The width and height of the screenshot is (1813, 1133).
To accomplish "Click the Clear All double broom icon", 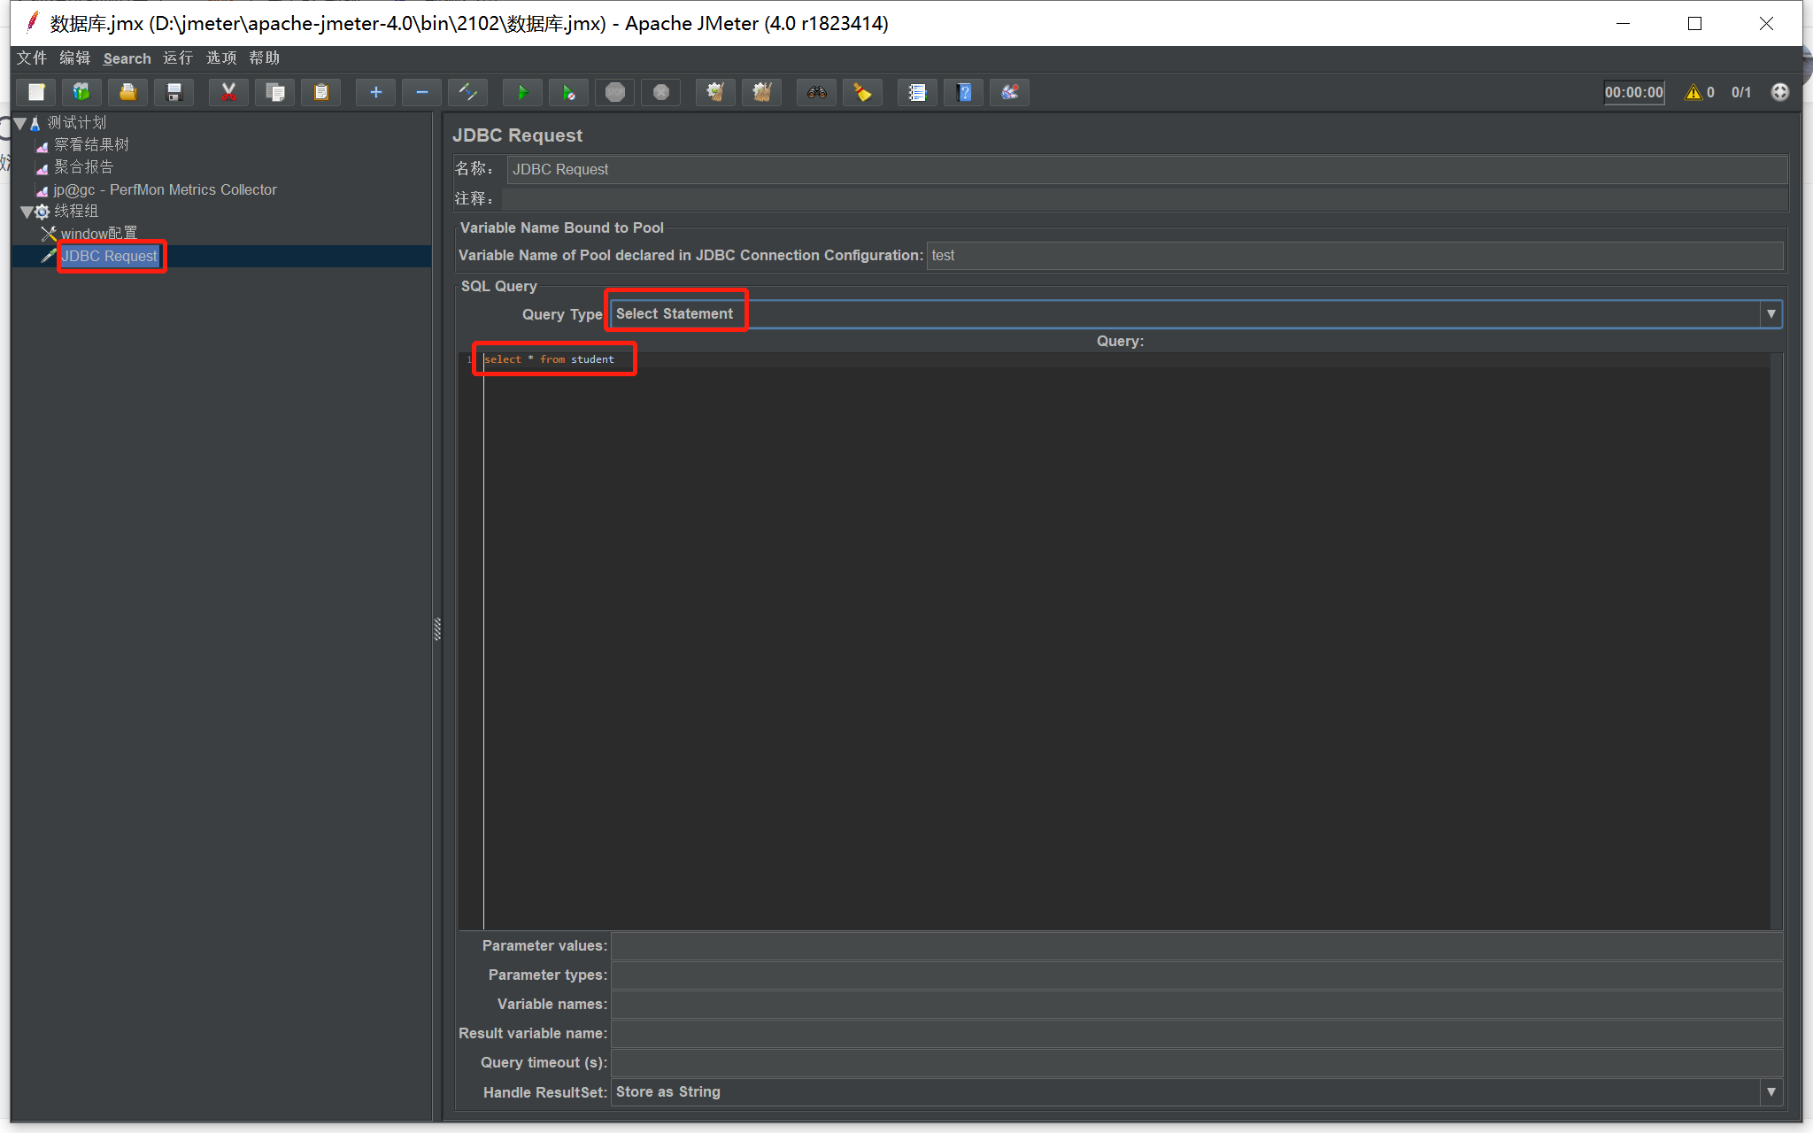I will (761, 92).
